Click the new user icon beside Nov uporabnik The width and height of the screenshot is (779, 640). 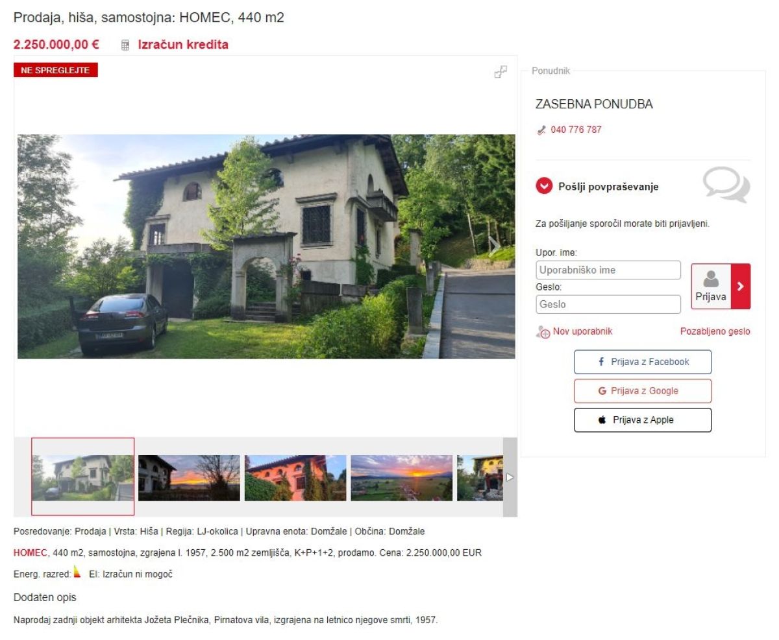[x=543, y=332]
